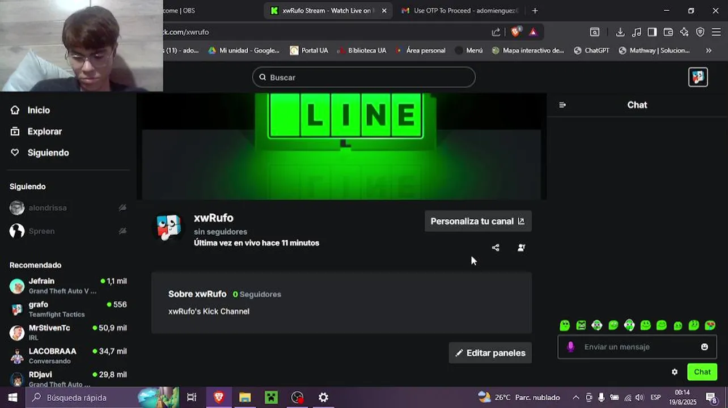Insert the angry face quick emote
Image resolution: width=728 pixels, height=408 pixels.
(581, 325)
